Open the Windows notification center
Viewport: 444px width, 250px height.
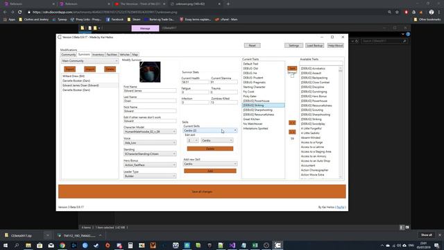436,245
